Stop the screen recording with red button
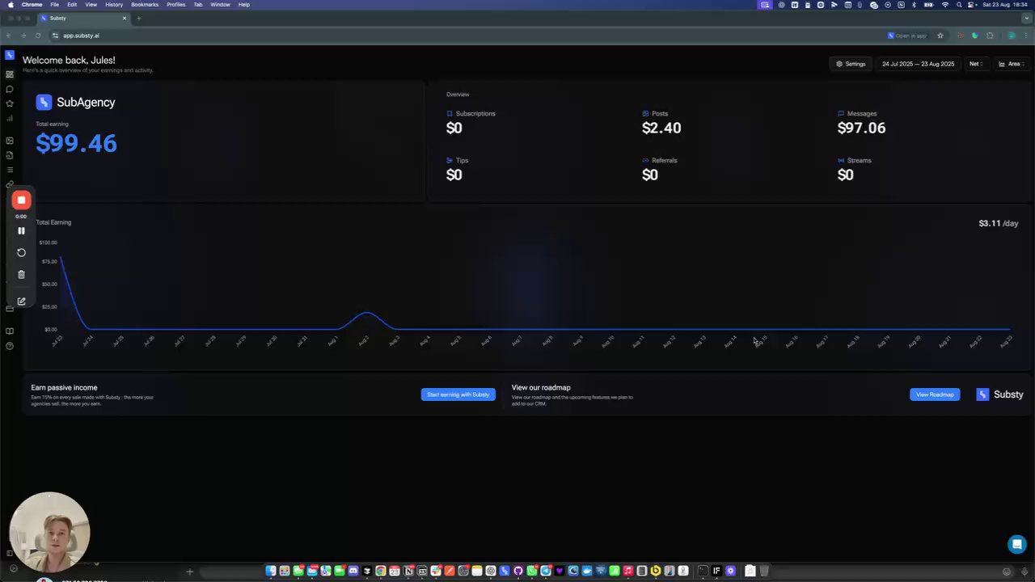 (x=22, y=200)
